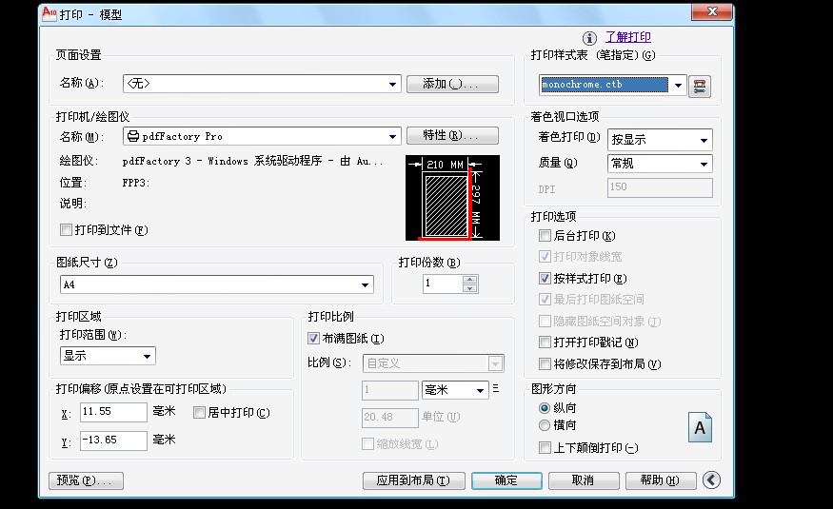Toggle 居中打印 checkbox
The height and width of the screenshot is (509, 833).
[x=200, y=413]
